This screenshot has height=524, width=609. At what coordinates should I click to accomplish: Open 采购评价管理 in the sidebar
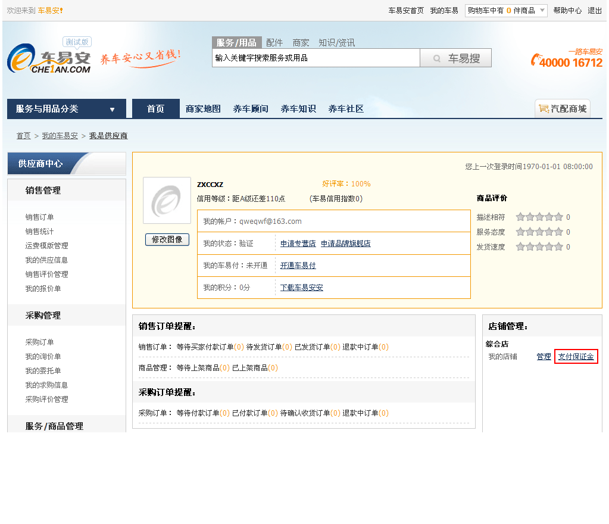click(46, 400)
